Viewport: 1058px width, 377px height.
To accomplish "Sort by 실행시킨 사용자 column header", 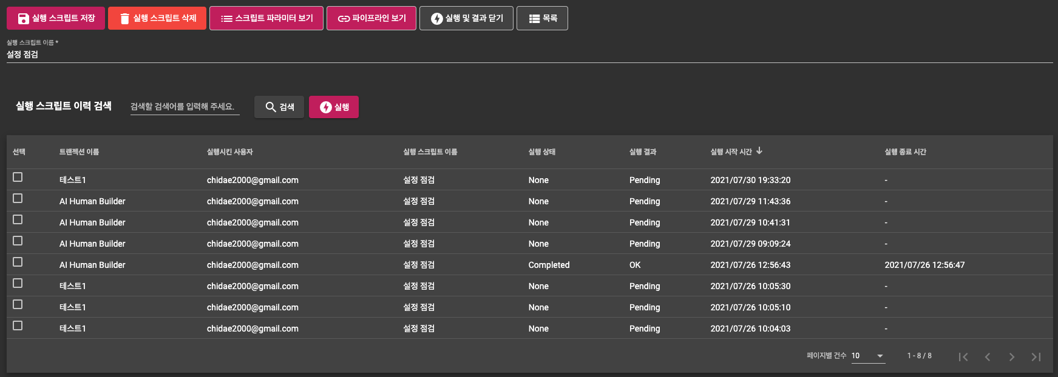I will click(x=230, y=152).
